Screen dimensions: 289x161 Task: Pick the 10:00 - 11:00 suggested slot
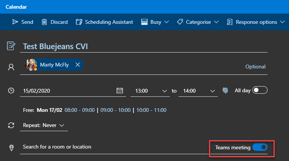151,110
